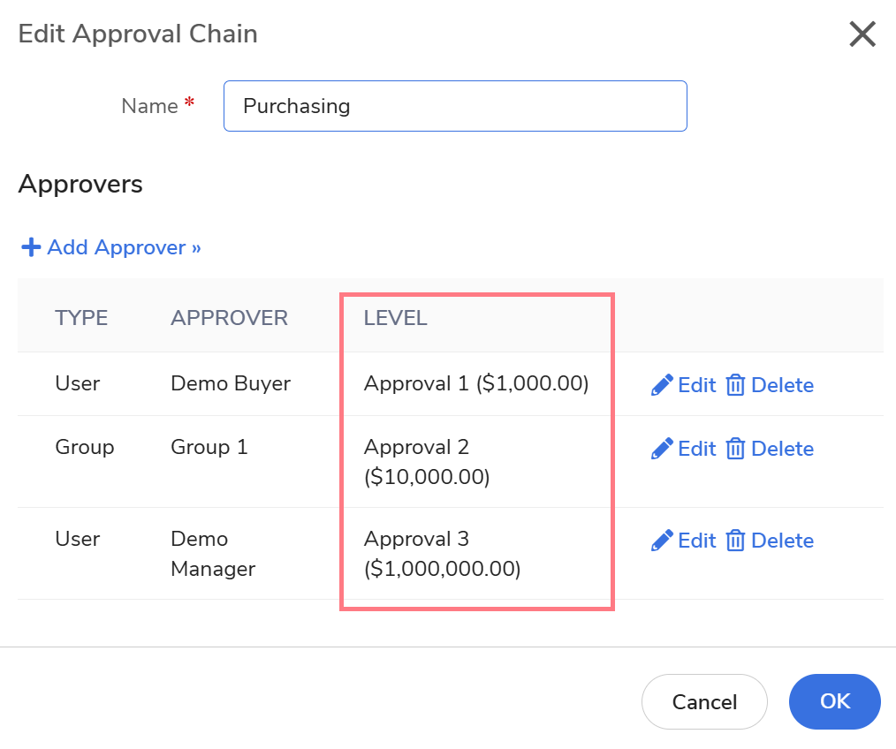Click the pencil icon in Group 1 row
896x749 pixels.
662,449
